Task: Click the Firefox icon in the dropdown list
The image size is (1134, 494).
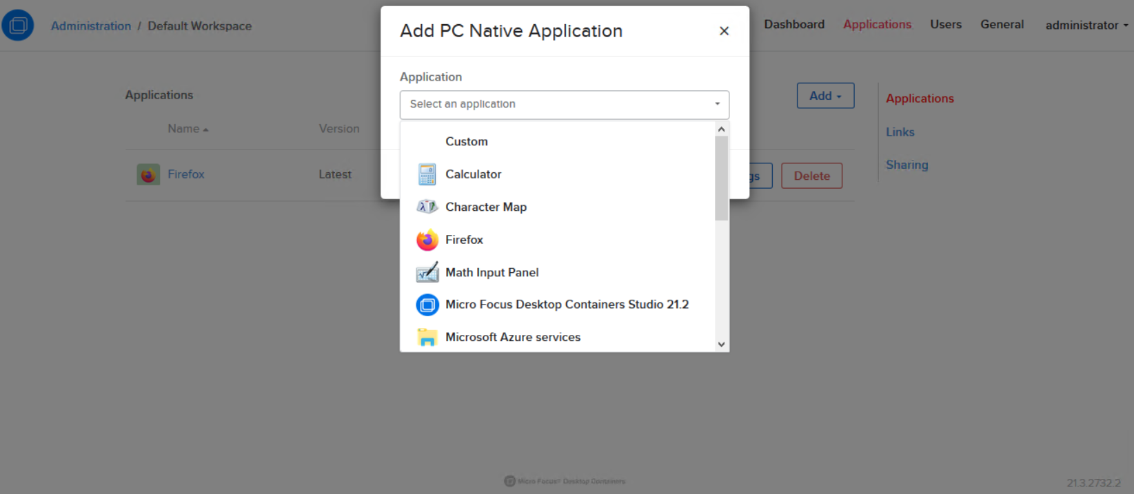Action: click(427, 240)
